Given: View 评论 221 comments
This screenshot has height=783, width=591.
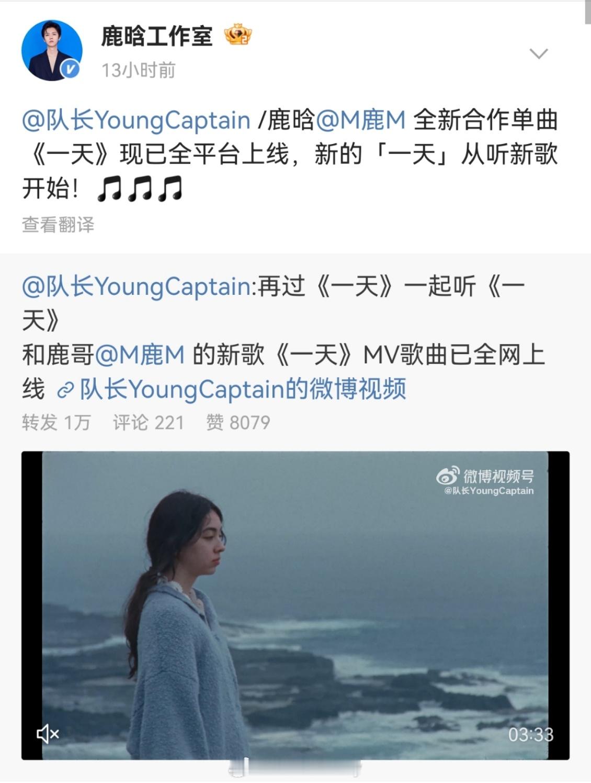Looking at the screenshot, I should (149, 422).
